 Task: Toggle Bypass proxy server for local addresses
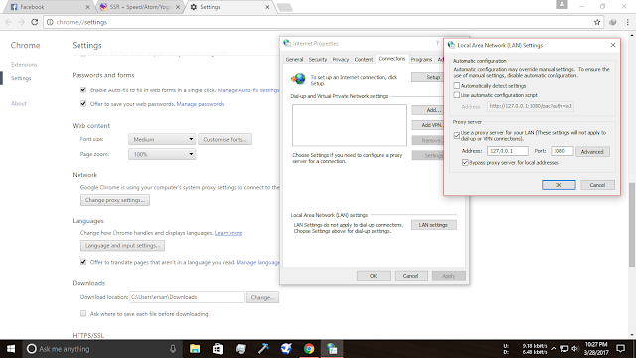[x=465, y=163]
